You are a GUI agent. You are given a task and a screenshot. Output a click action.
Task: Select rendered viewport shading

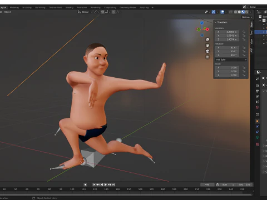point(246,12)
